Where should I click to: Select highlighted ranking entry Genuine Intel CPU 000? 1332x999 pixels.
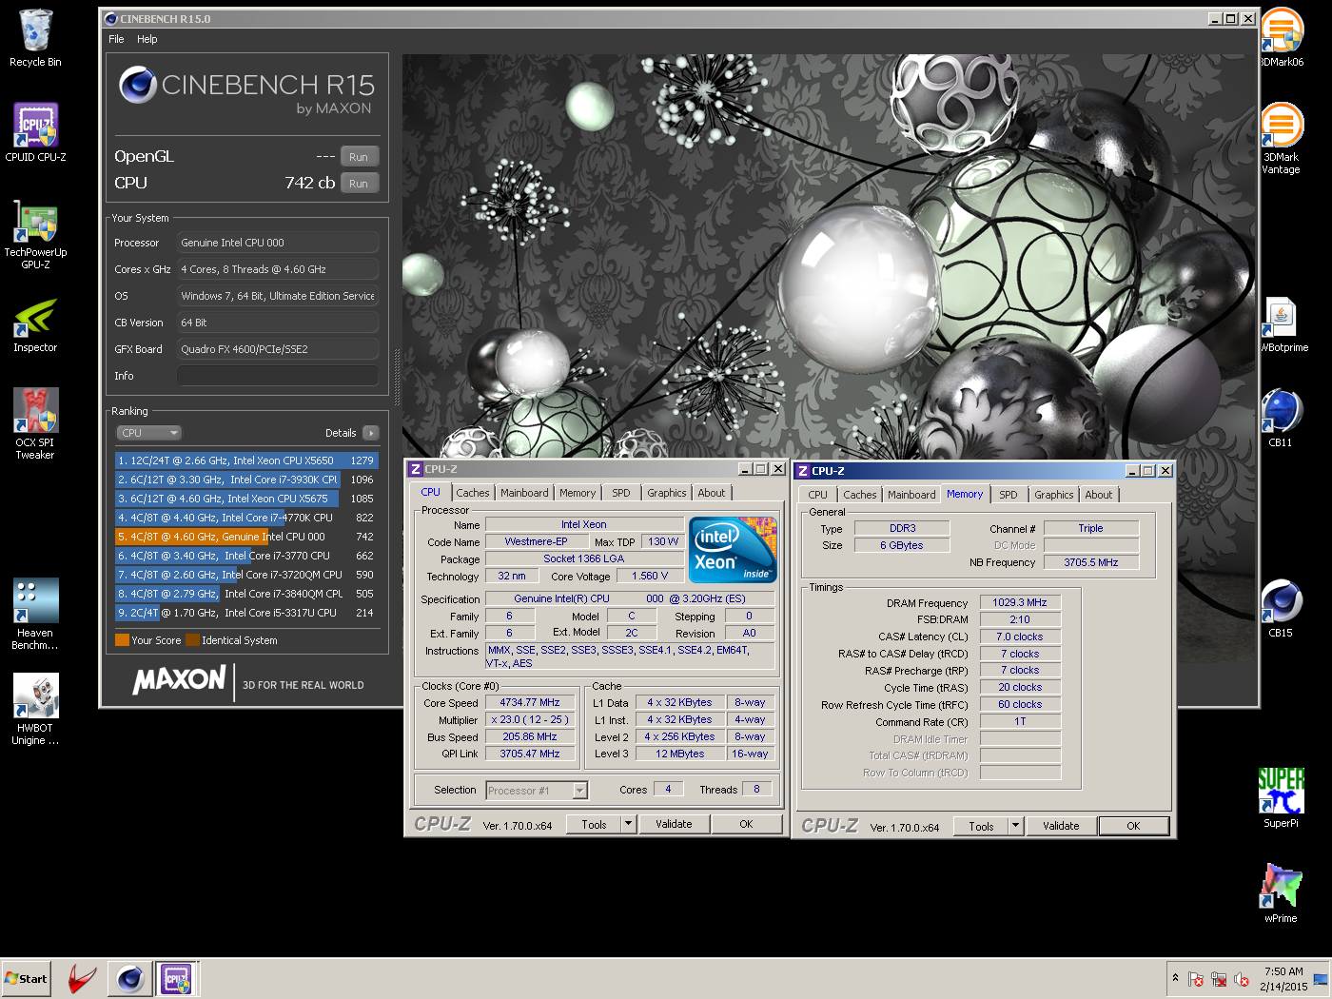[x=246, y=537]
